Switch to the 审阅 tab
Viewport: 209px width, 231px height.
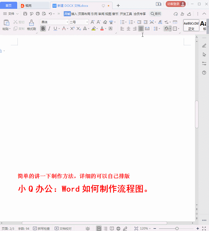click(x=101, y=14)
